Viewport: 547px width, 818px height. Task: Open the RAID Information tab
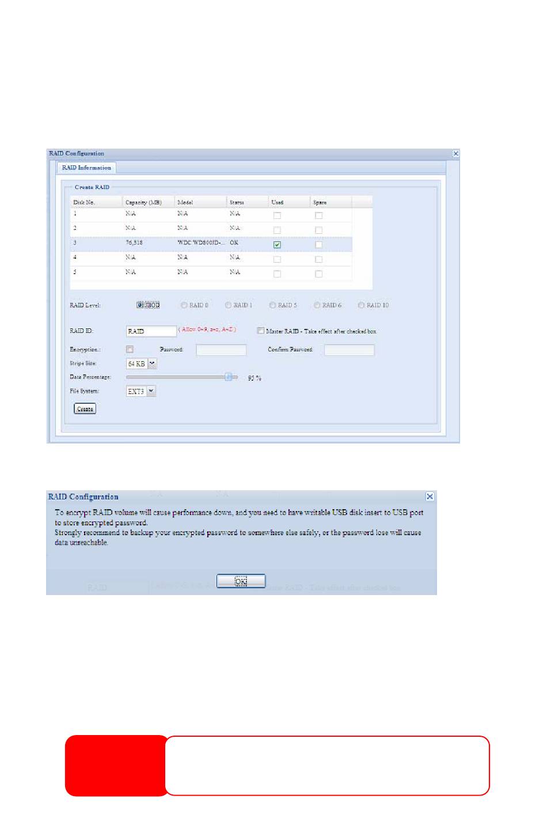tap(86, 168)
